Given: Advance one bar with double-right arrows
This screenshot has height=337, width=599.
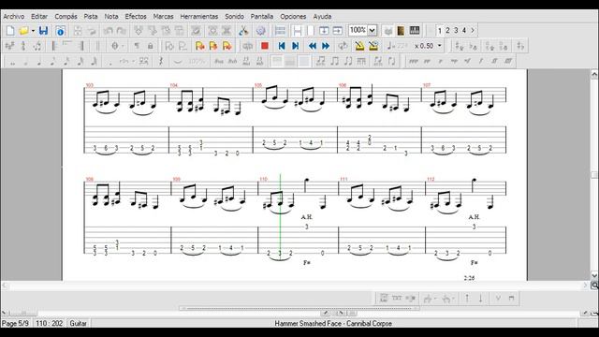Looking at the screenshot, I should 326,46.
